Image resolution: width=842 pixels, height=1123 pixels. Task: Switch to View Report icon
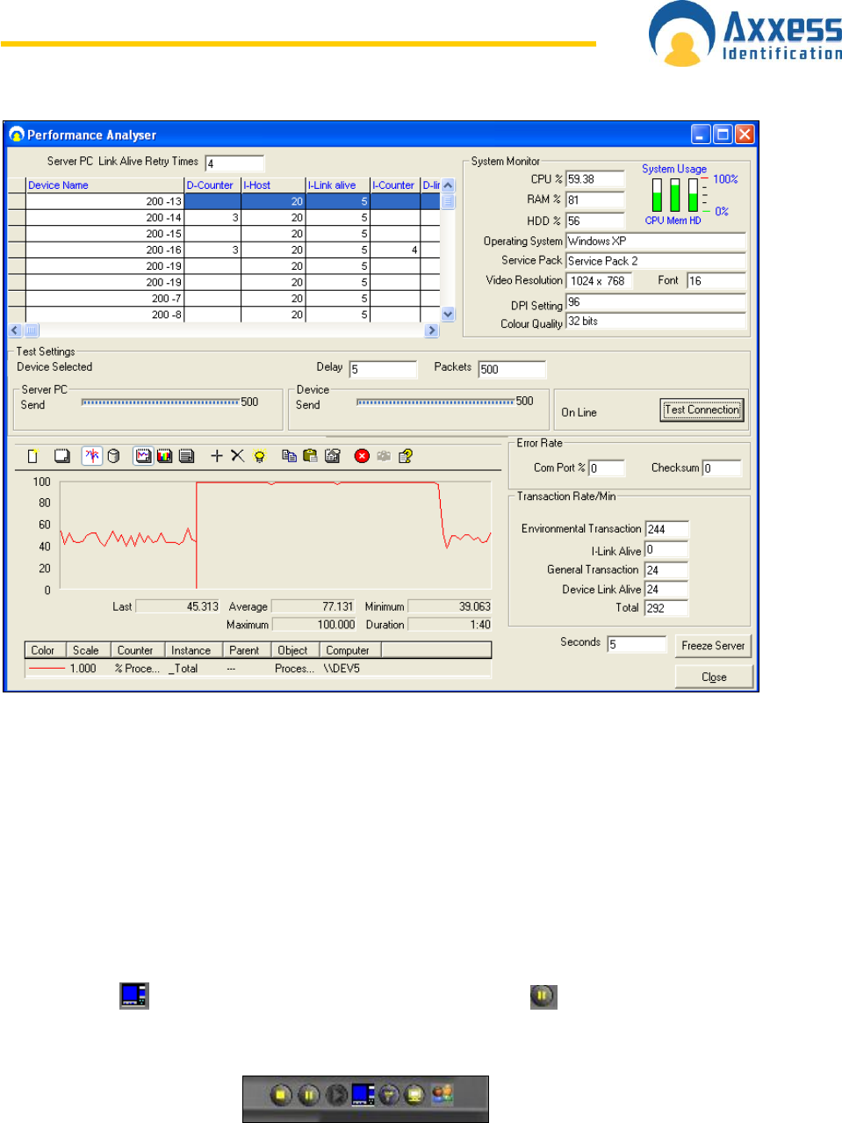[186, 456]
